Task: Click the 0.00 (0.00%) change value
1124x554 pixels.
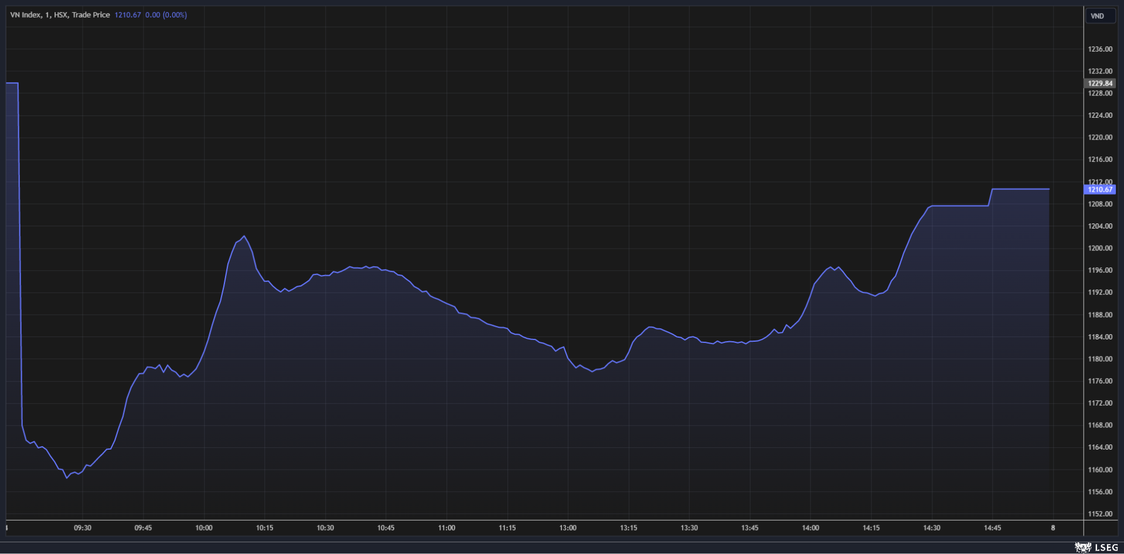Action: (166, 15)
